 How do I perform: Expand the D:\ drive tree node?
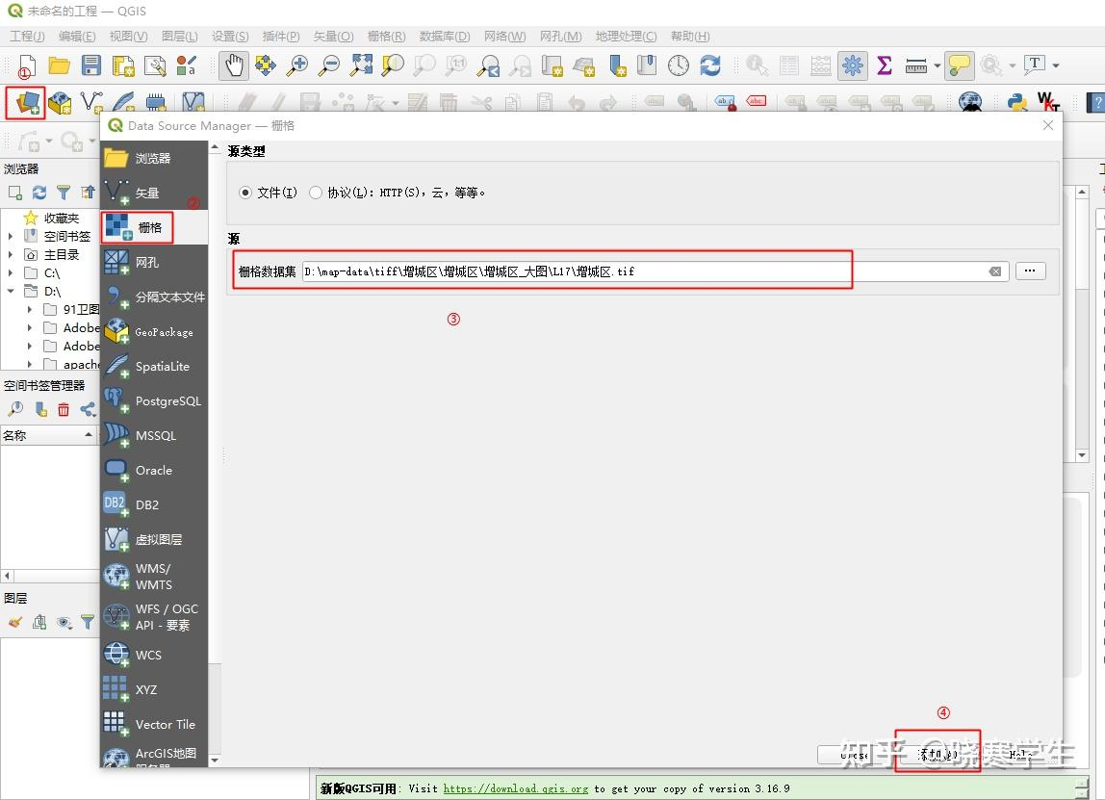(x=12, y=291)
